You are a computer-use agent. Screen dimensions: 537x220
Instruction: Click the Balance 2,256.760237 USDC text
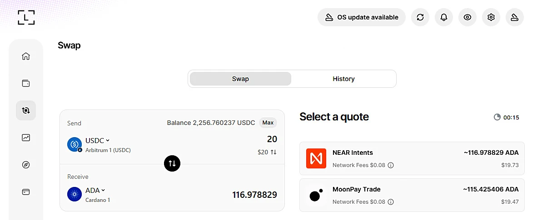(x=211, y=123)
